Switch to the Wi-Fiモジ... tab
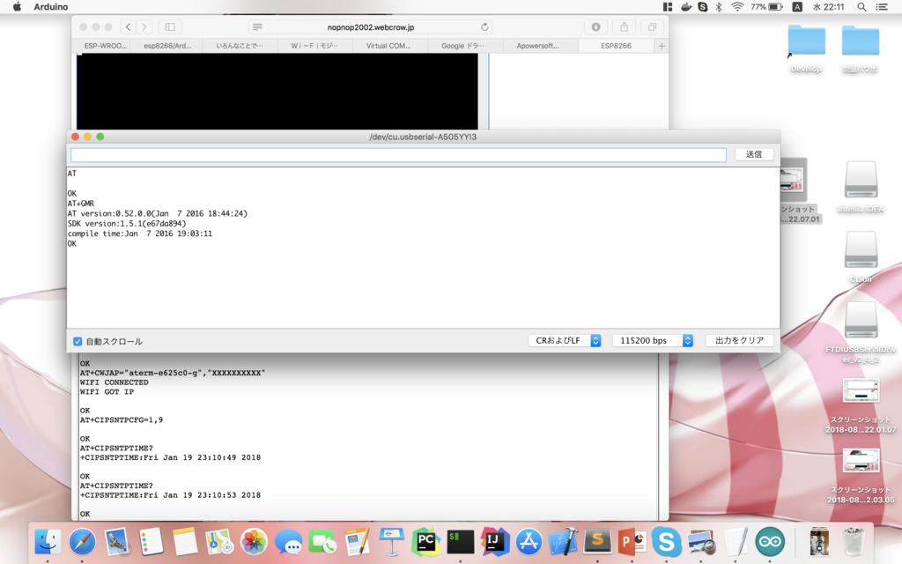The image size is (902, 564). 314,46
